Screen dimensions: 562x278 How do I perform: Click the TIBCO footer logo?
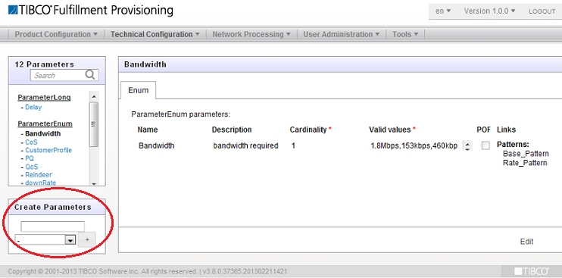pos(532,270)
